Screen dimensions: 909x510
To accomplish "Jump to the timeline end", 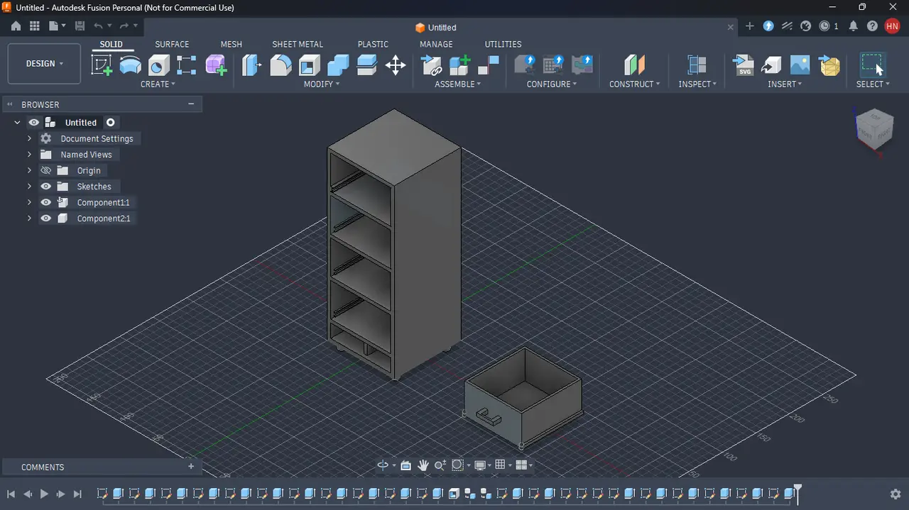I will 78,494.
